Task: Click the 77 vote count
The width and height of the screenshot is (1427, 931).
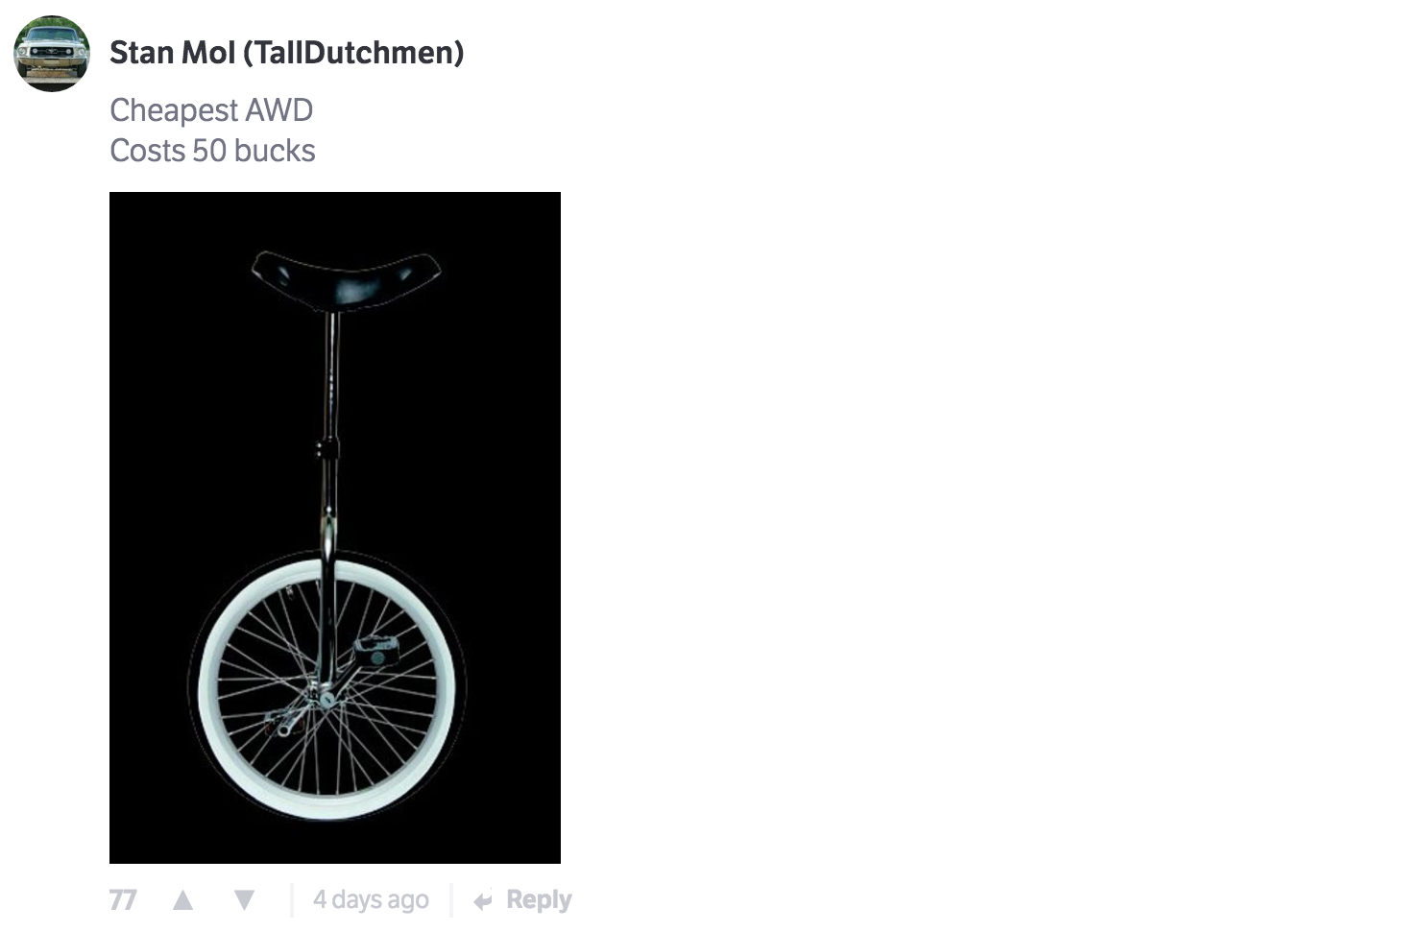Action: click(123, 900)
